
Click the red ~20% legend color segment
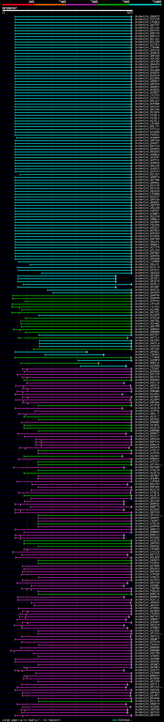click(x=18, y=5)
